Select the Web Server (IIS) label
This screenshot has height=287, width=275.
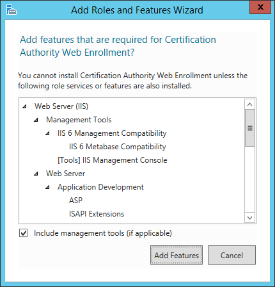(61, 106)
